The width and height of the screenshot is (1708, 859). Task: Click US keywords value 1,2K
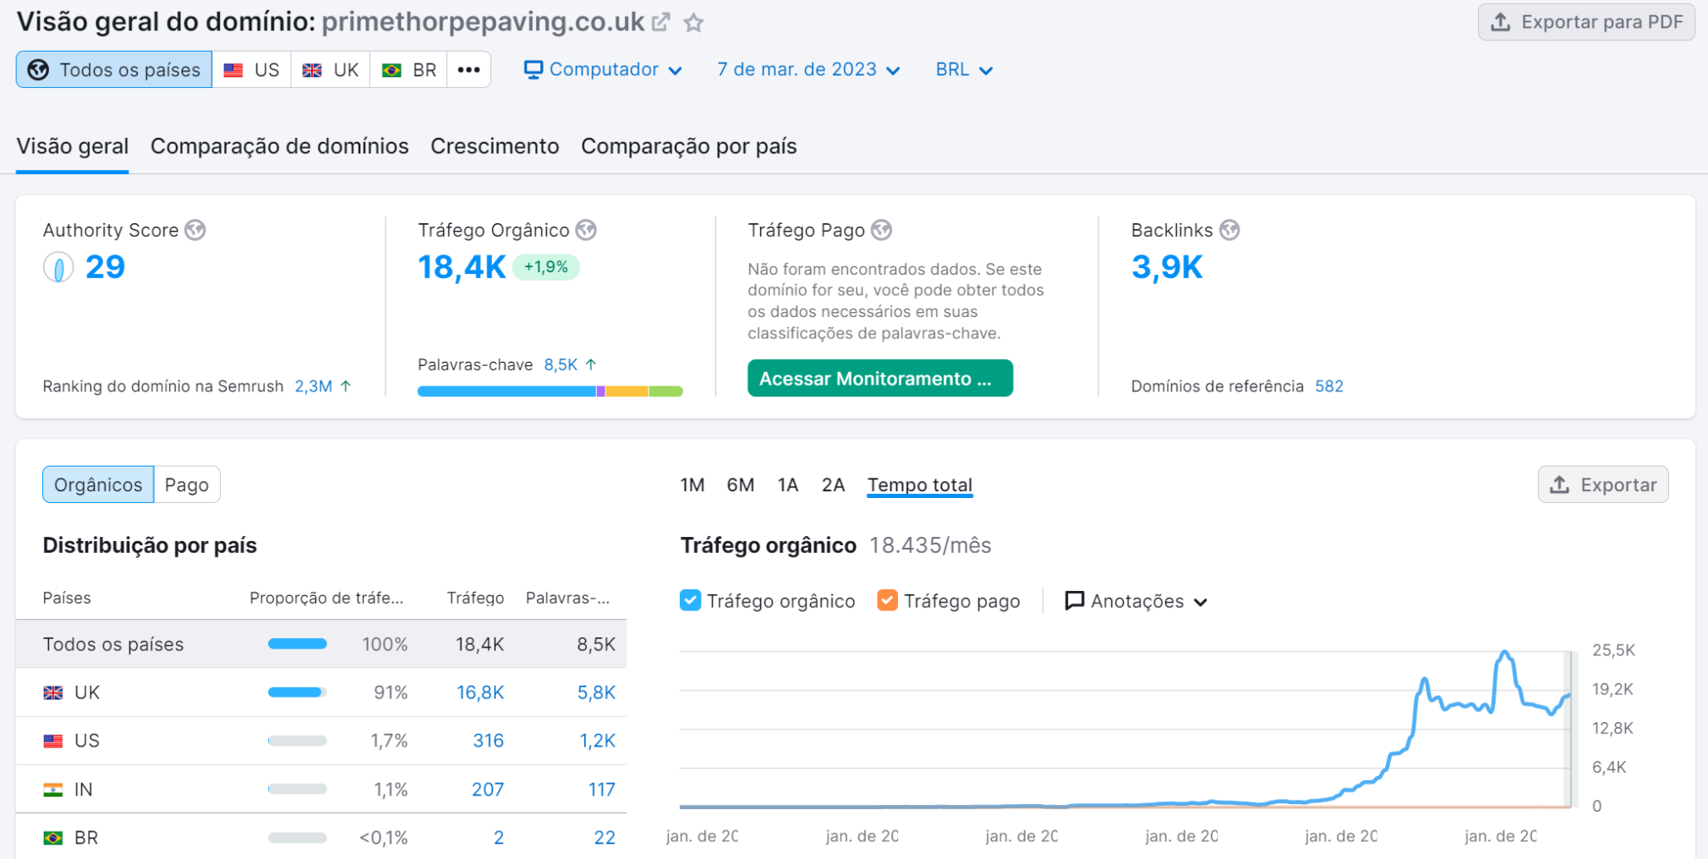coord(597,741)
